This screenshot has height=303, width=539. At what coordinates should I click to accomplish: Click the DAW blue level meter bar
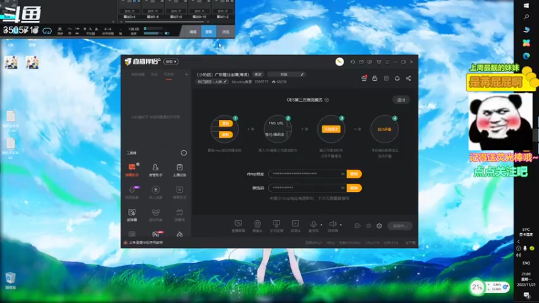pos(153,33)
